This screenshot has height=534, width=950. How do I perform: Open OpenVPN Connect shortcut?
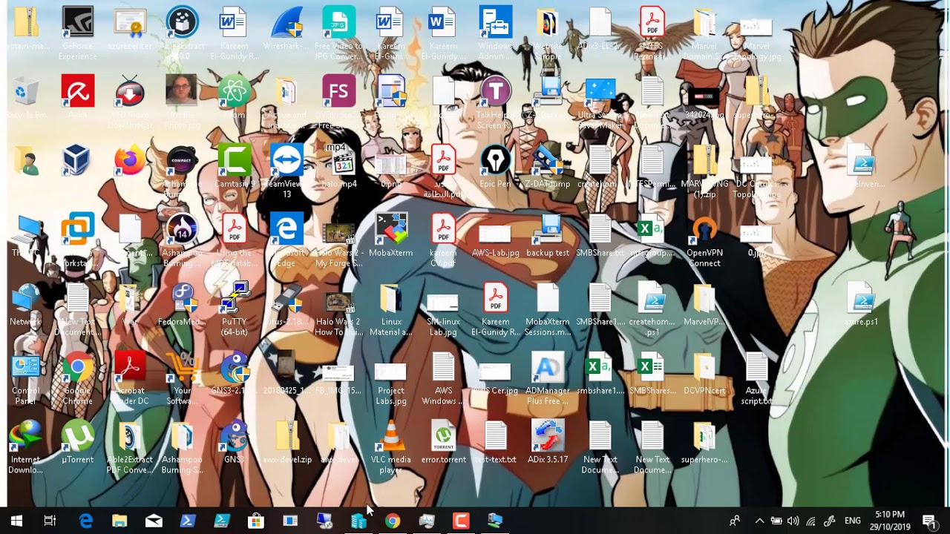coord(704,229)
